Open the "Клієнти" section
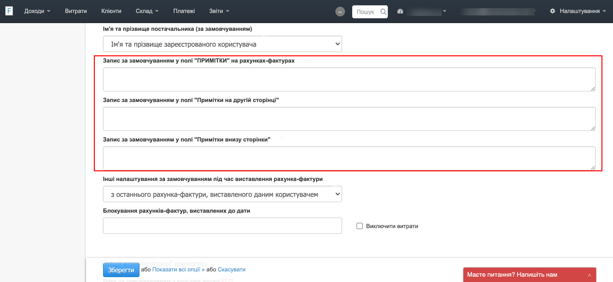613x282 pixels. pos(112,11)
